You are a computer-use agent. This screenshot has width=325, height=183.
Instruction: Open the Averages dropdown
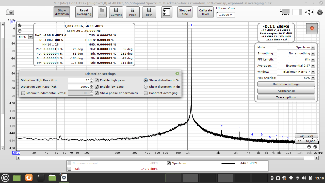tap(296, 66)
